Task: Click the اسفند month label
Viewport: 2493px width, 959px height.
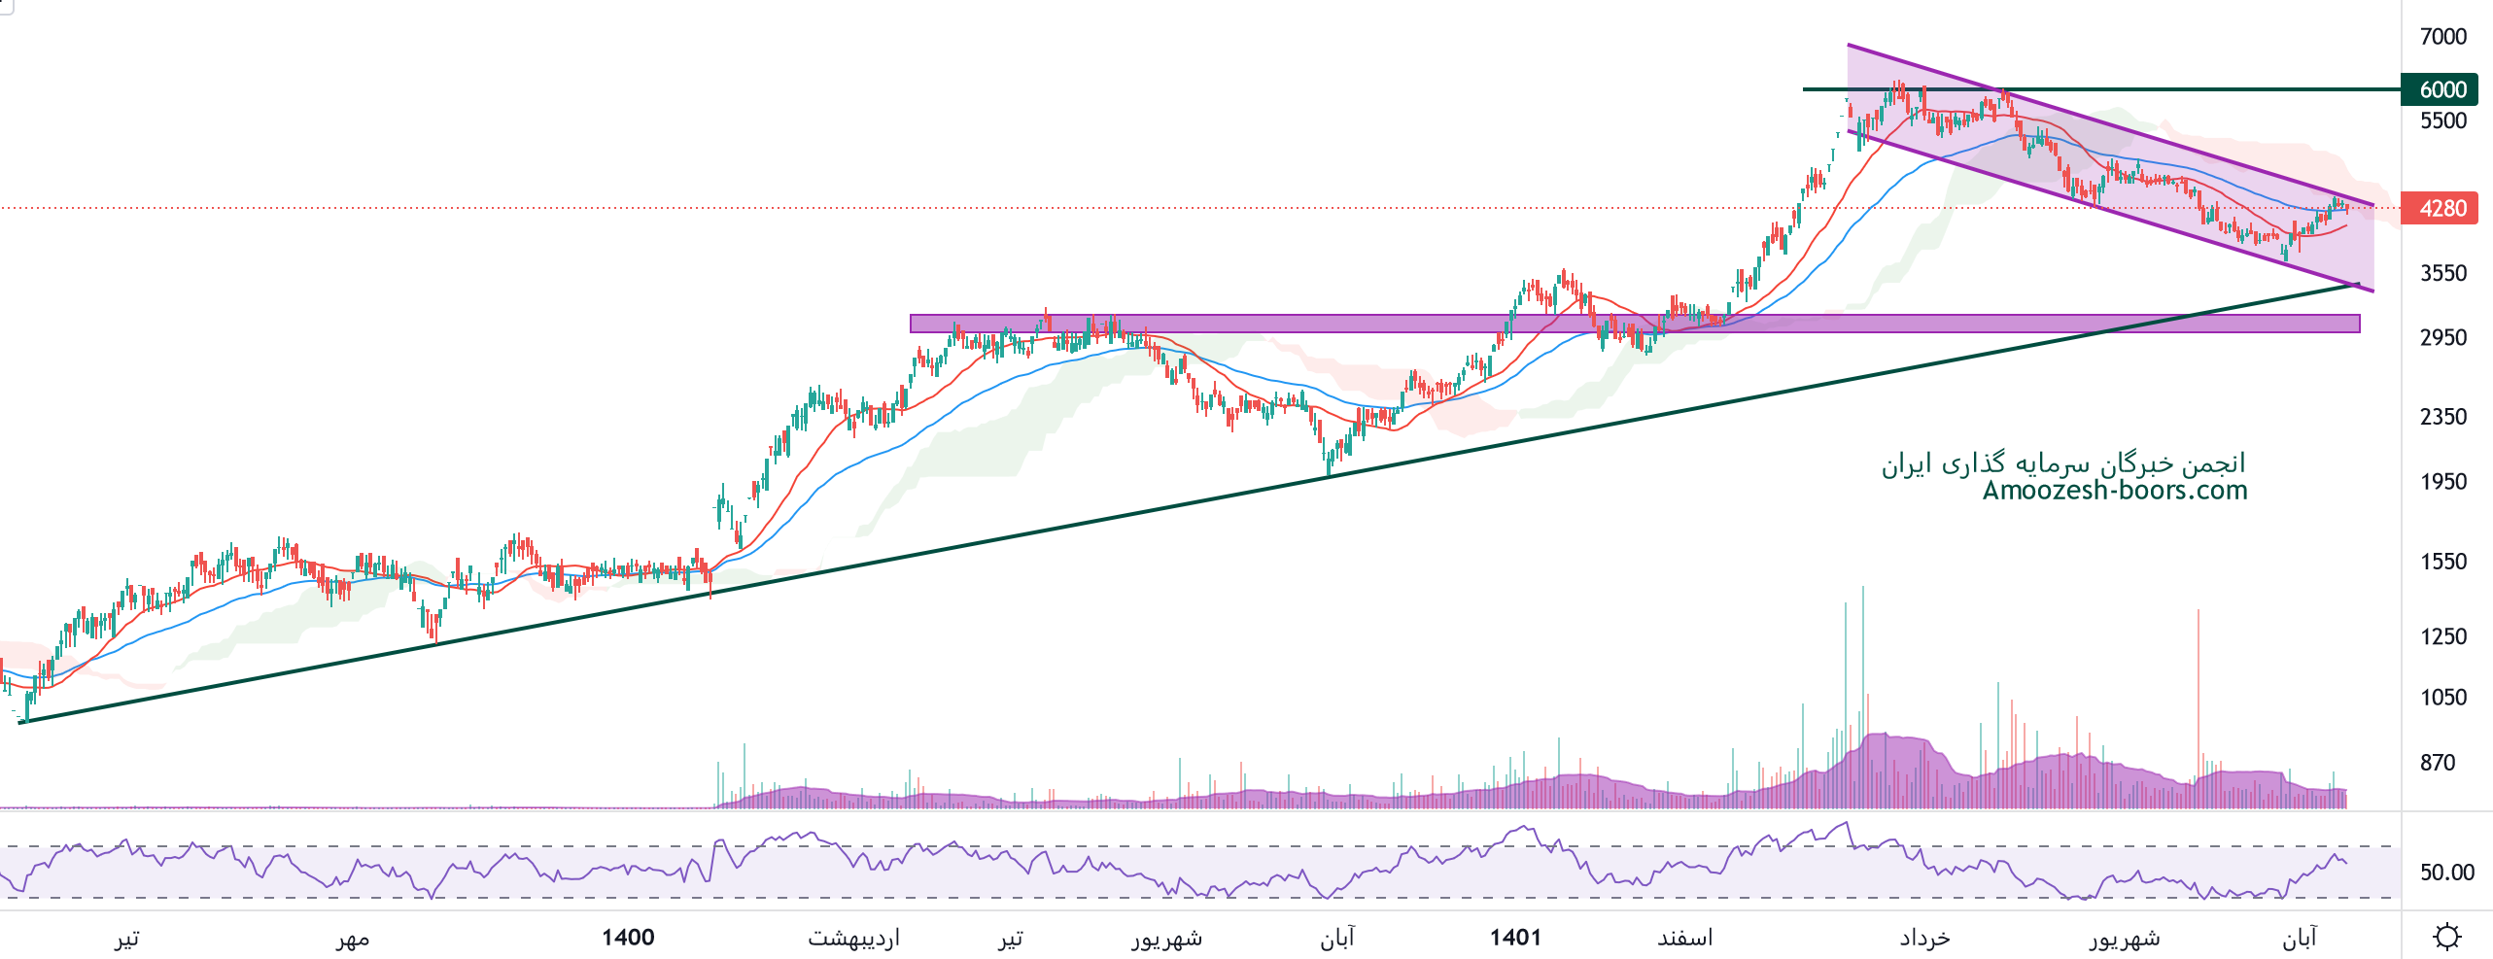Action: [x=1684, y=938]
